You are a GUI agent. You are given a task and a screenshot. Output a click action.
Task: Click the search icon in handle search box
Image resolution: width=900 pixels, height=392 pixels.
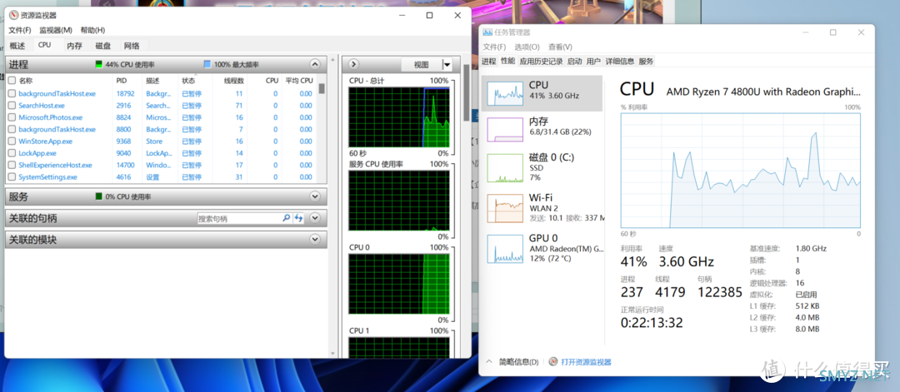286,218
